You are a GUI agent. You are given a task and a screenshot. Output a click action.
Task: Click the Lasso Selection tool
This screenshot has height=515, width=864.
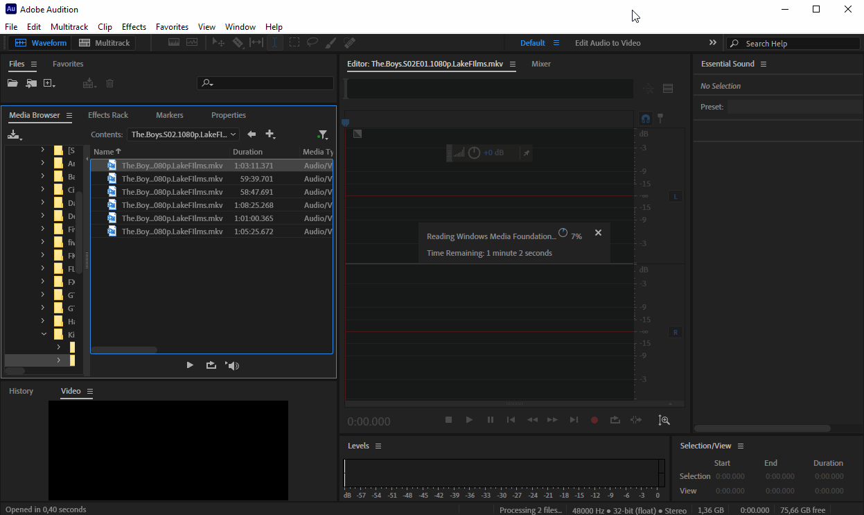(312, 43)
